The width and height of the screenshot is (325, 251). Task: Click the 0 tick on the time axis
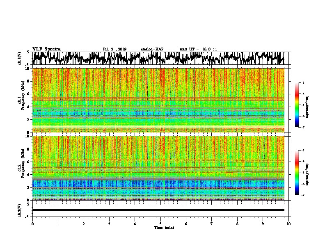(32, 224)
